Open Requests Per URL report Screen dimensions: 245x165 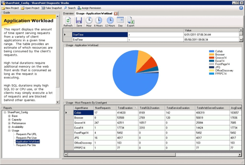tap(26, 134)
